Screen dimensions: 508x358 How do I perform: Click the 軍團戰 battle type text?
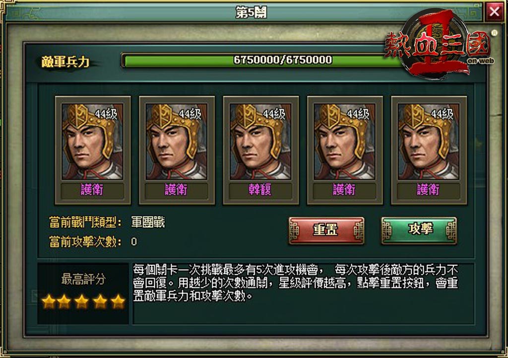point(148,222)
